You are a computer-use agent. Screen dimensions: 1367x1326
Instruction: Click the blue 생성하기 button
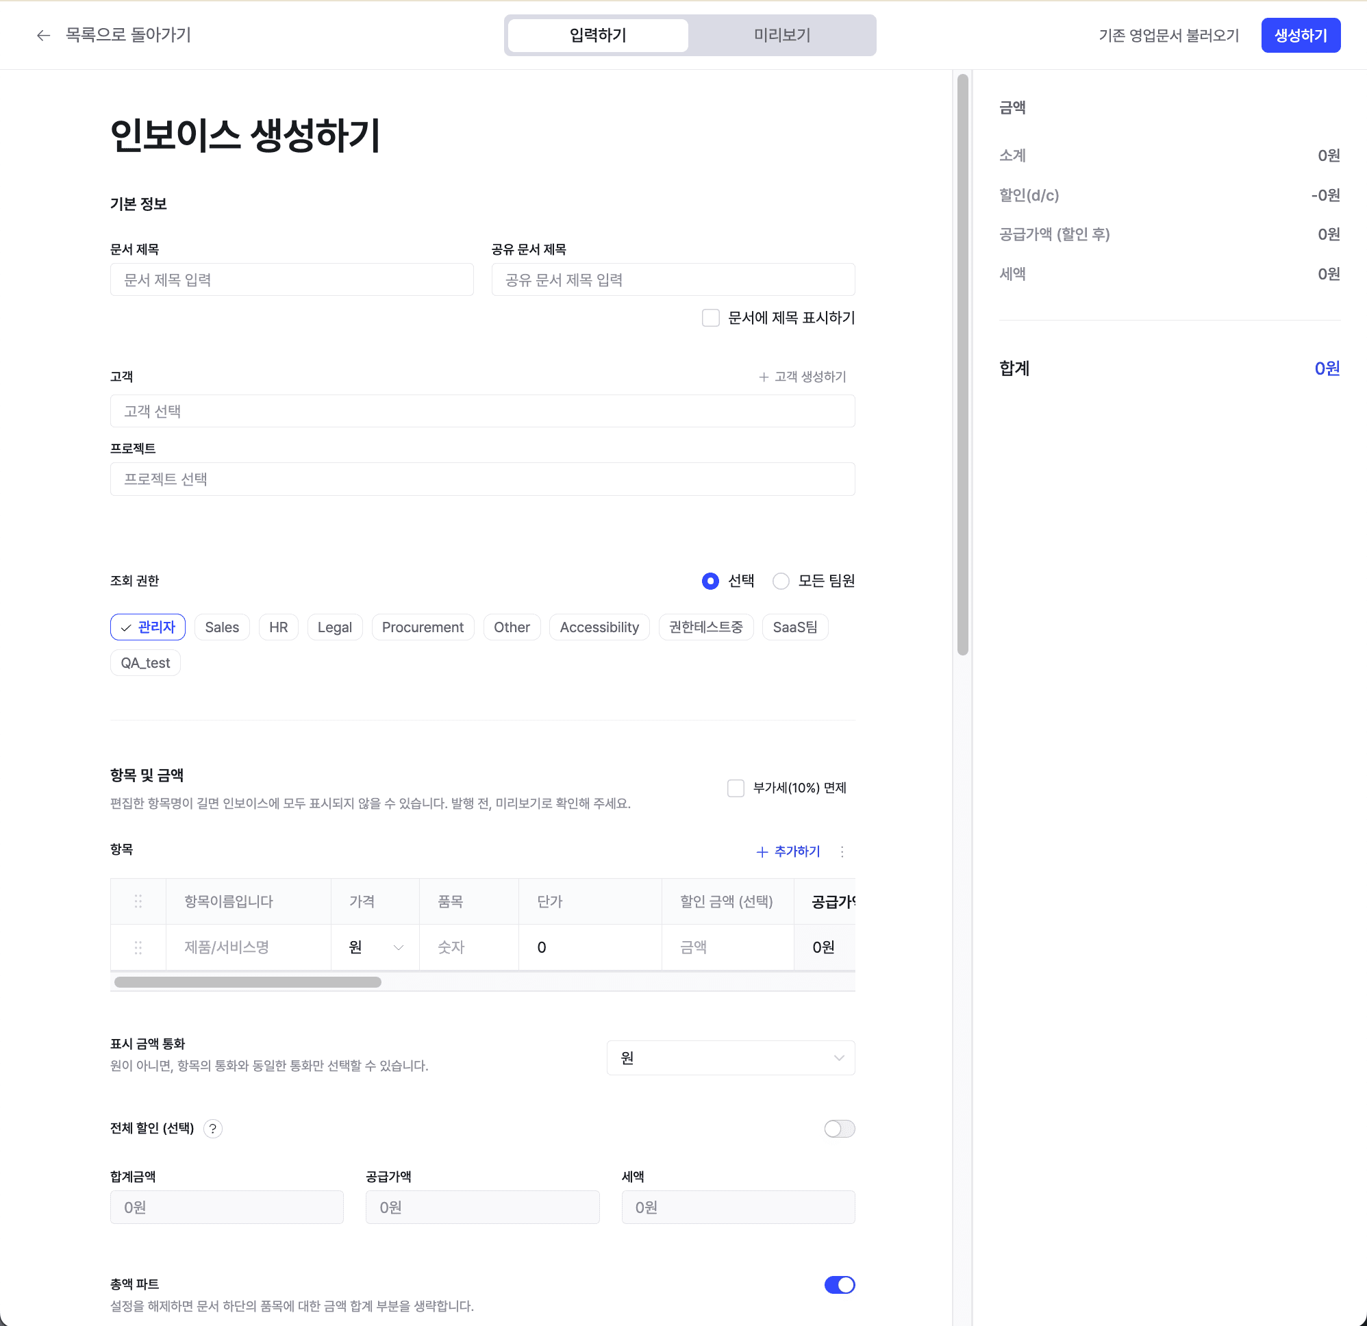1300,36
